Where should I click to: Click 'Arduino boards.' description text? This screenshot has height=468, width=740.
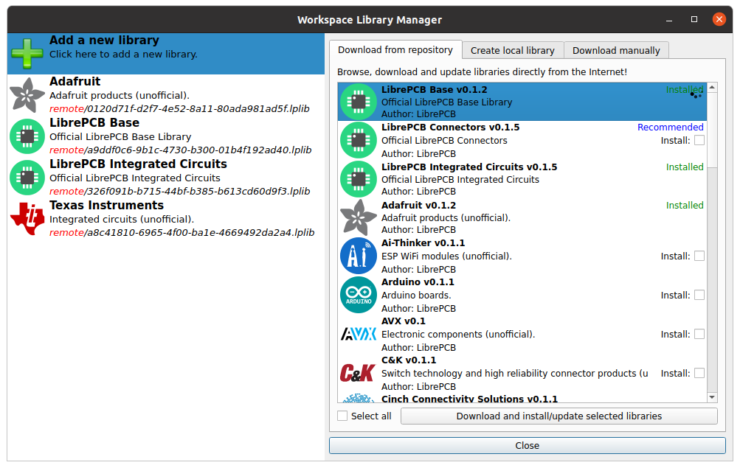(416, 296)
